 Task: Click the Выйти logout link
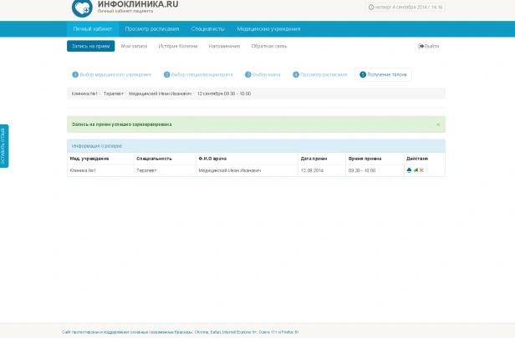click(429, 46)
